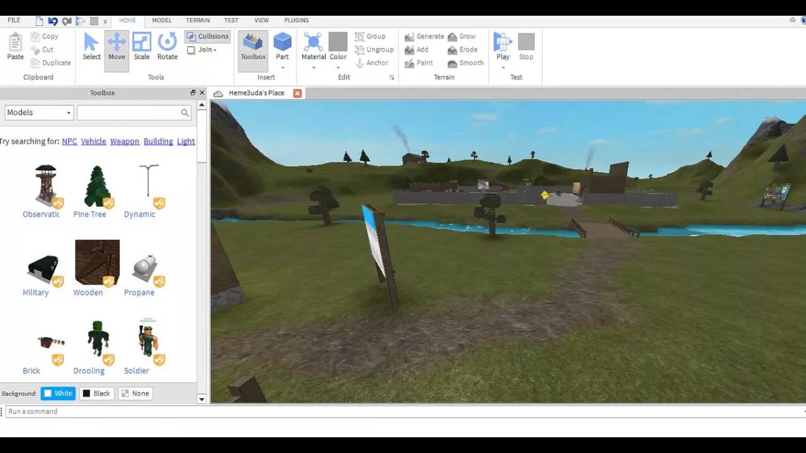The height and width of the screenshot is (453, 806).
Task: Click the Ungroup button
Action: point(374,50)
